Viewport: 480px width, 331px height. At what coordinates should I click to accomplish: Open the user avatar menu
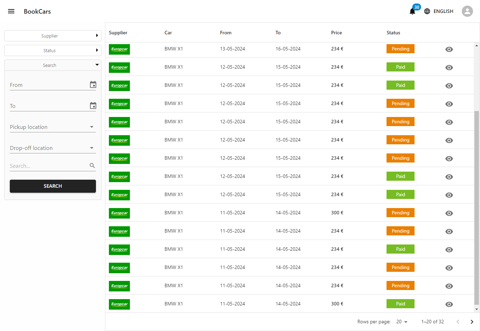click(467, 11)
